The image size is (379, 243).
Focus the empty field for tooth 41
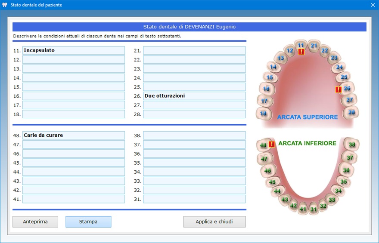[74, 199]
